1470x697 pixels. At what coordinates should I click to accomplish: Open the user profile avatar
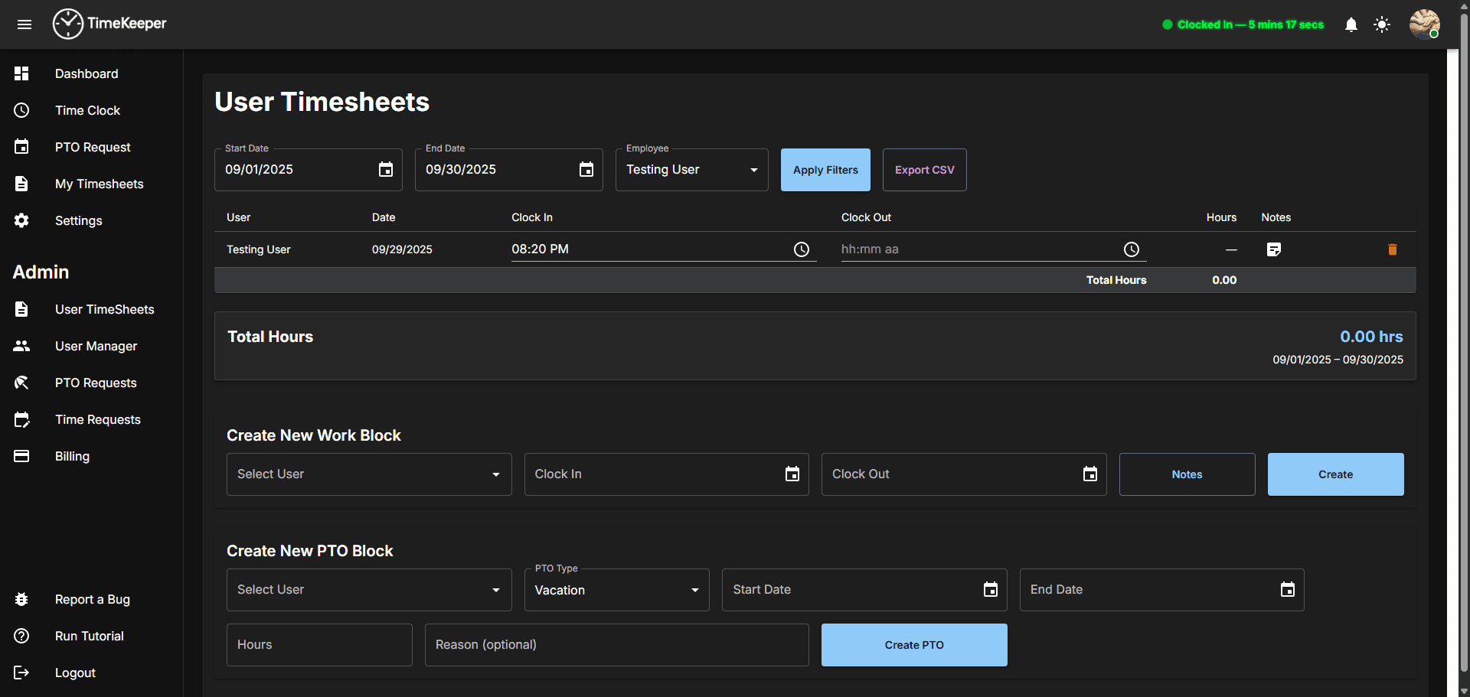tap(1424, 24)
